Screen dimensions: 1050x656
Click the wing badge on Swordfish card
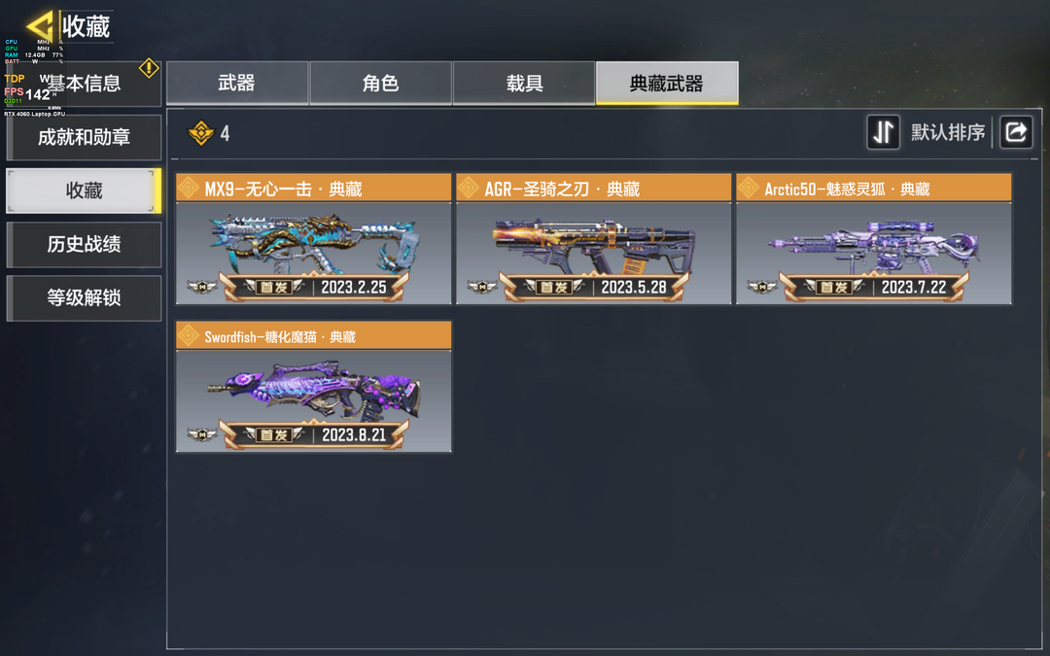(202, 435)
